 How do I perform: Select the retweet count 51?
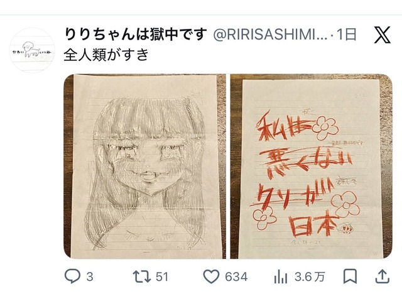click(162, 277)
